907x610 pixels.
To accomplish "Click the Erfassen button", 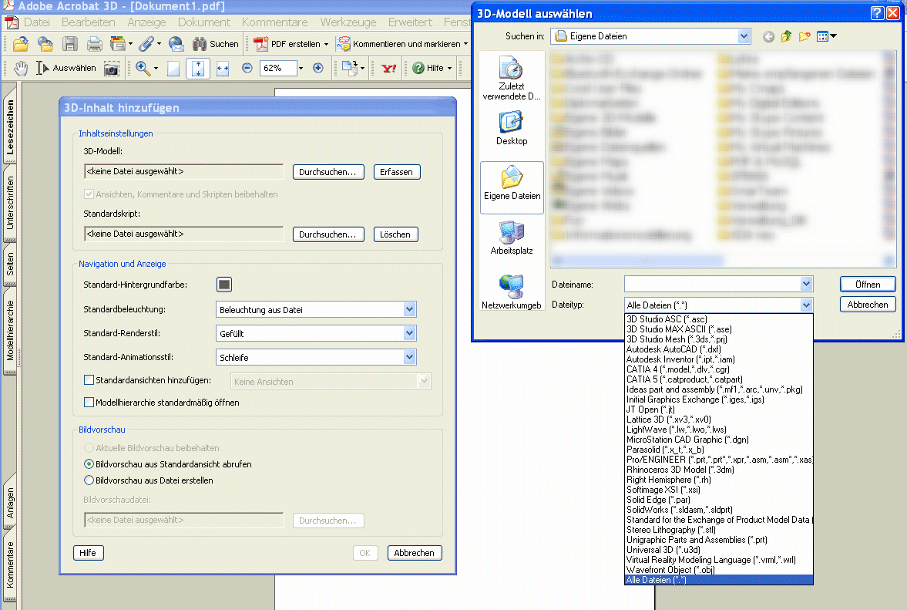I will pyautogui.click(x=396, y=172).
